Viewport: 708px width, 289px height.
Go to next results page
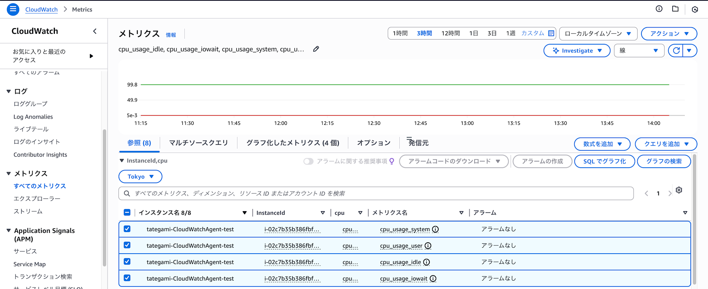669,193
